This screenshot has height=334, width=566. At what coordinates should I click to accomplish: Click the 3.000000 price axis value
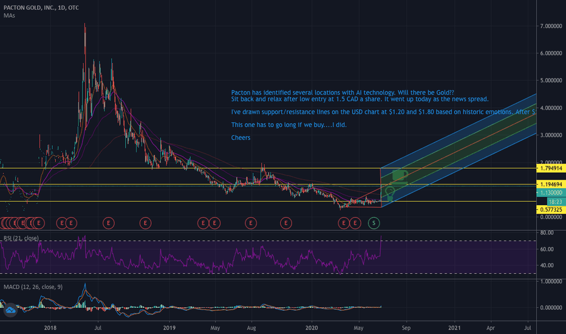(x=551, y=135)
